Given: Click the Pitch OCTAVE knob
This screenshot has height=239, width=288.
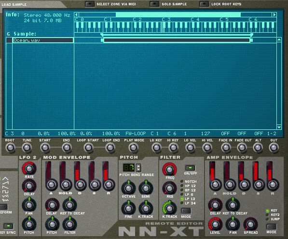Looking at the screenshot, I should [x=128, y=188].
